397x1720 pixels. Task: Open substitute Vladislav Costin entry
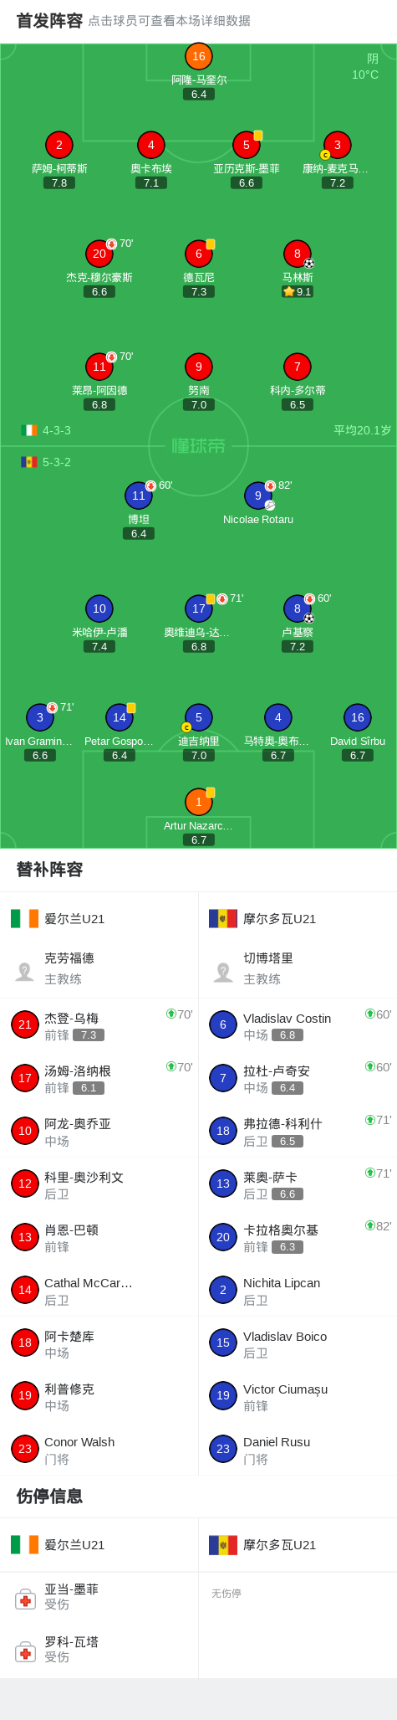298,1025
